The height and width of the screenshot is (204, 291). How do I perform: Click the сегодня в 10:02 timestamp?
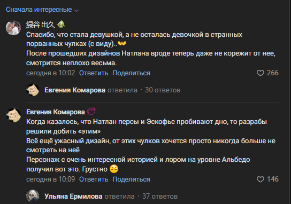(51, 73)
